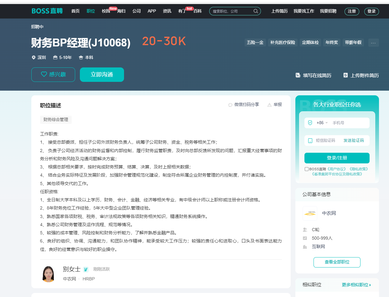Click the BOSS直聘 logo
This screenshot has width=389, height=297.
(x=47, y=11)
